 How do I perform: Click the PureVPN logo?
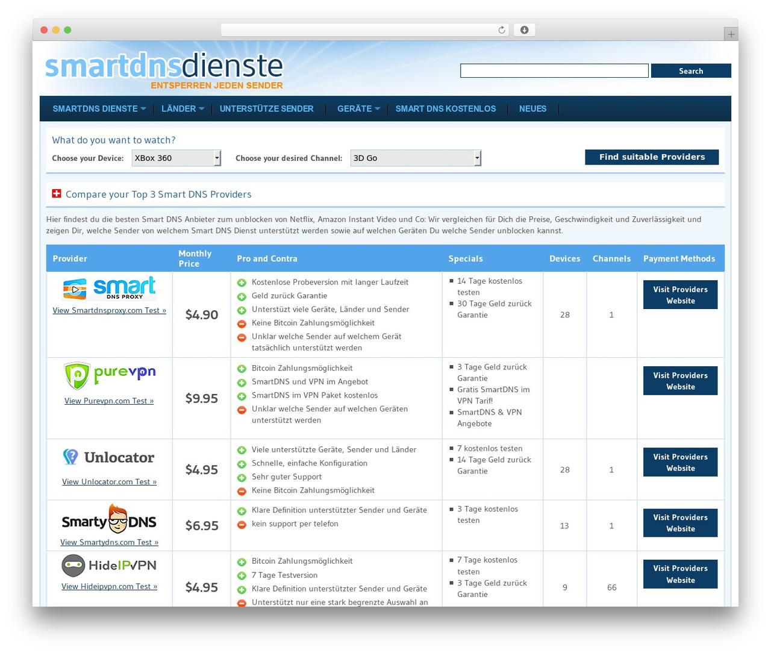pos(110,376)
